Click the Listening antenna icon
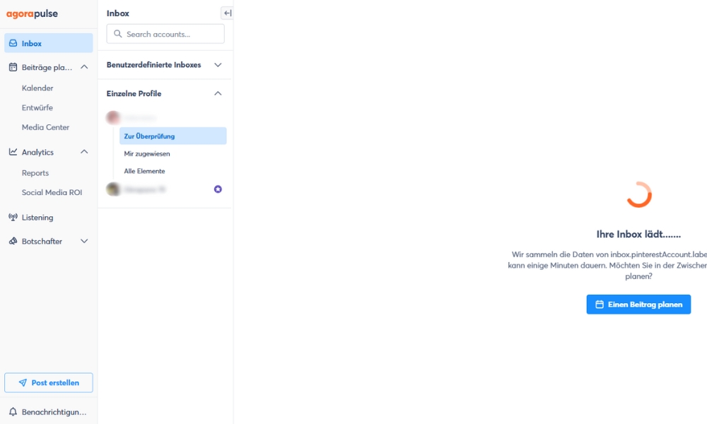707x424 pixels. point(13,218)
